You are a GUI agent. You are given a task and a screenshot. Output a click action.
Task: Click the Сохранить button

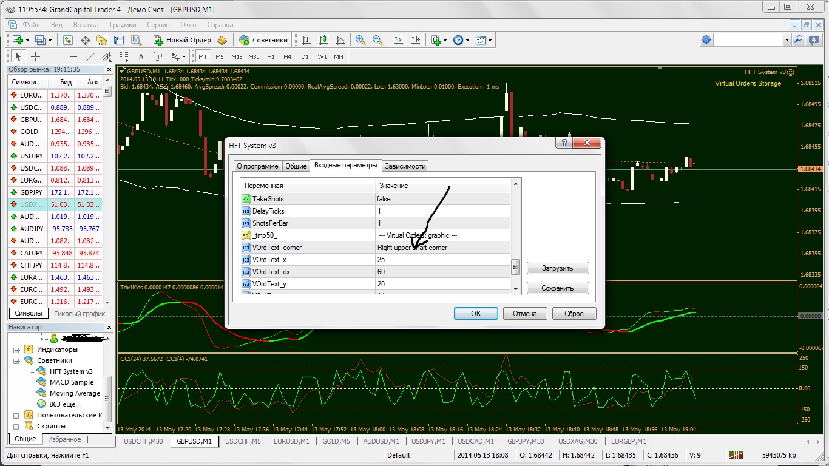point(557,288)
